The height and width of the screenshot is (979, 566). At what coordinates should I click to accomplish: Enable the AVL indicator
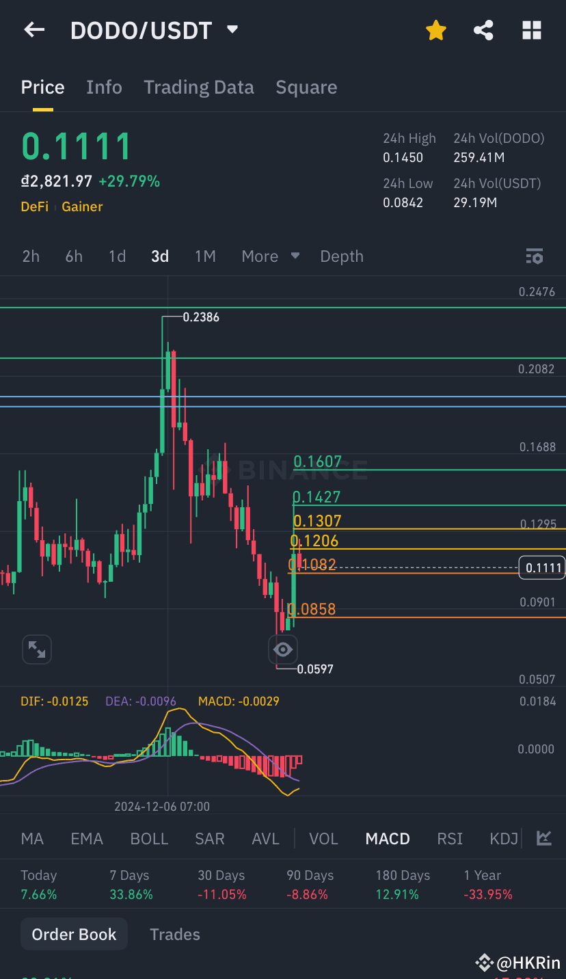266,839
